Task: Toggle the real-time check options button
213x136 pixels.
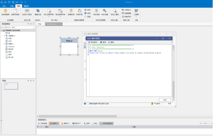Action: pos(106,123)
